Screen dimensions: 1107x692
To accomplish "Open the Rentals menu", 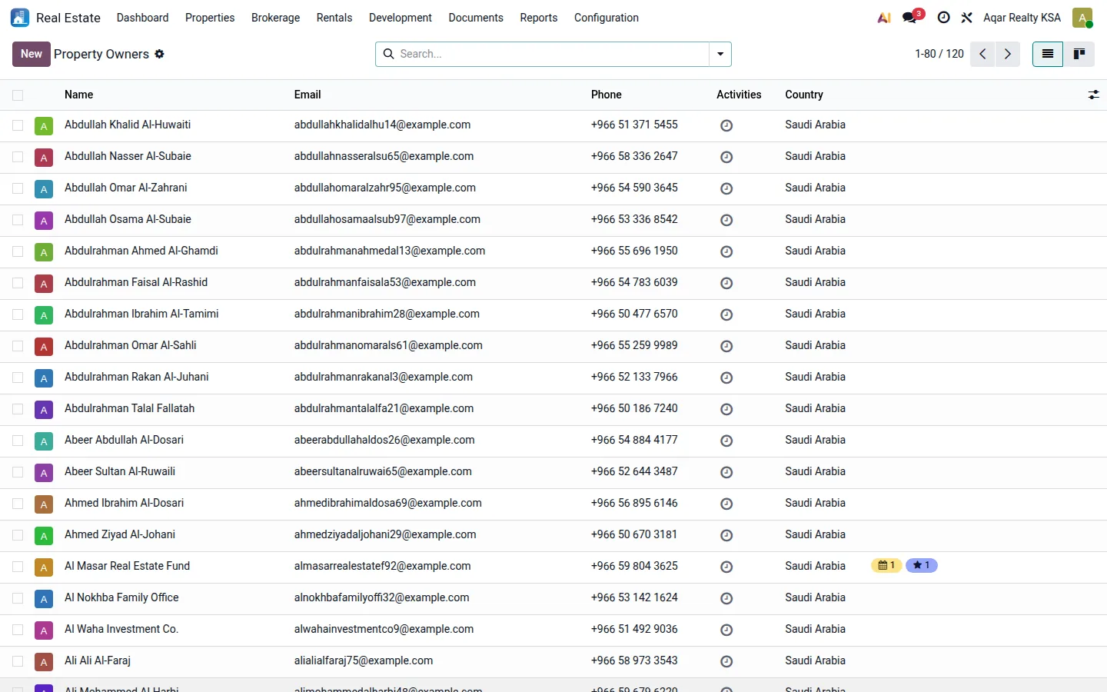I will tap(334, 18).
